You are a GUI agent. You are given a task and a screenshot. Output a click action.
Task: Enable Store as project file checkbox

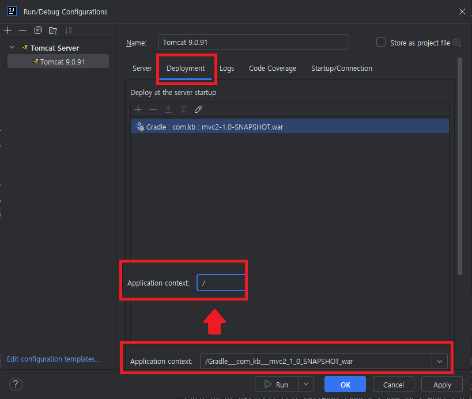point(381,43)
